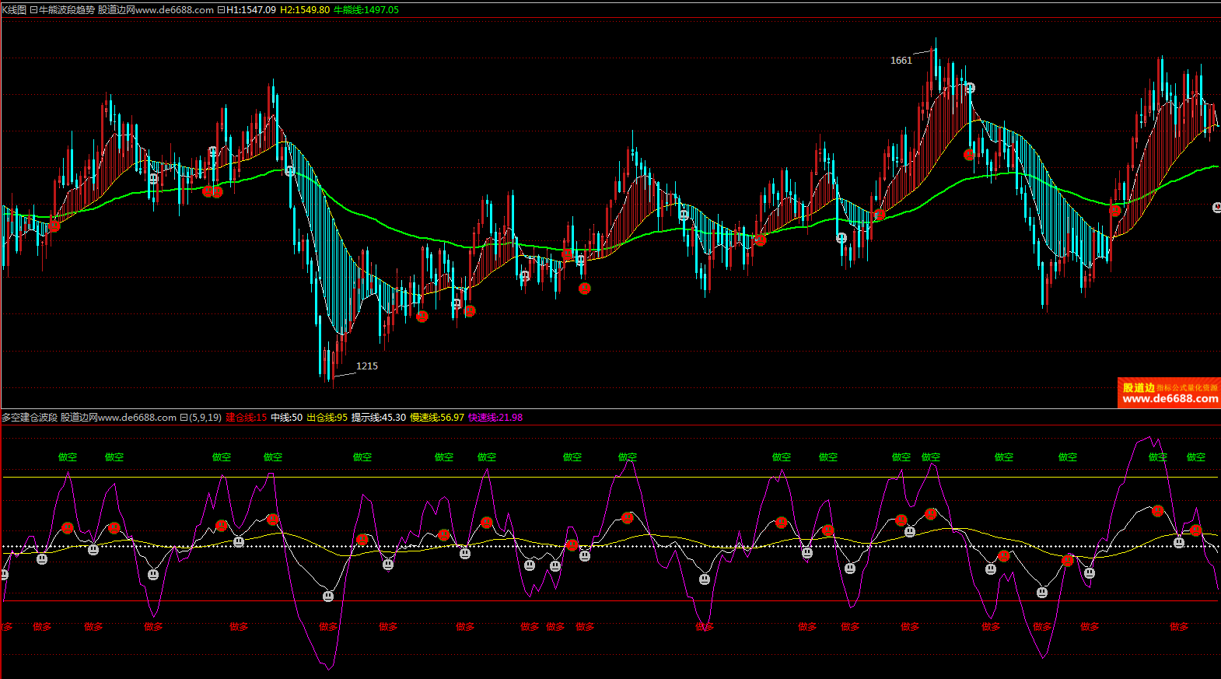This screenshot has width=1221, height=679.
Task: Select the 多空建仓波段 indicator title
Action: point(30,418)
